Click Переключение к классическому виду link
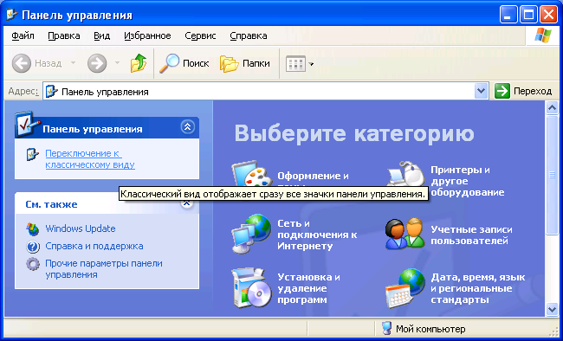 [90, 159]
